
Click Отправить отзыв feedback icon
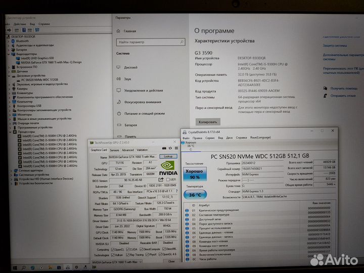(325, 96)
